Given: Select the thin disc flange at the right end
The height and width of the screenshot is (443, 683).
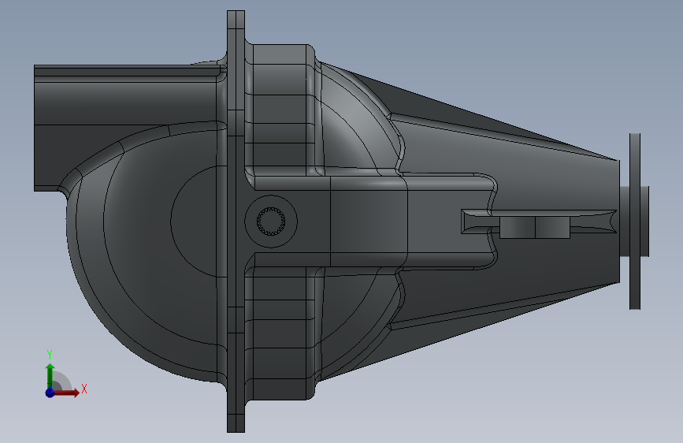Looking at the screenshot, I should (x=635, y=221).
